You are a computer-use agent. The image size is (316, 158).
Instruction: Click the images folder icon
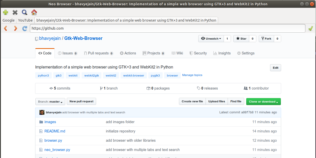pyautogui.click(x=41, y=122)
